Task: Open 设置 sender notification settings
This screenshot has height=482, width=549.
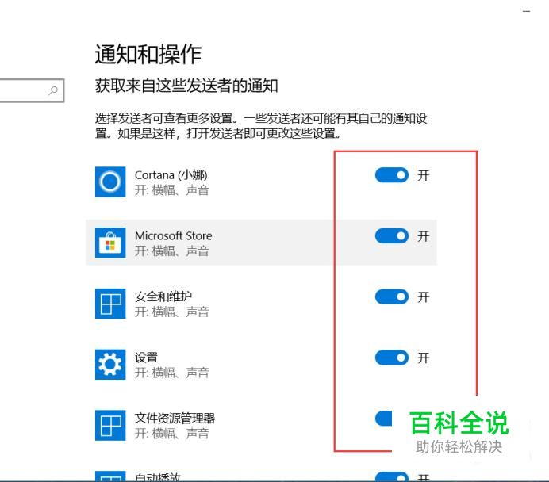Action: 261,365
